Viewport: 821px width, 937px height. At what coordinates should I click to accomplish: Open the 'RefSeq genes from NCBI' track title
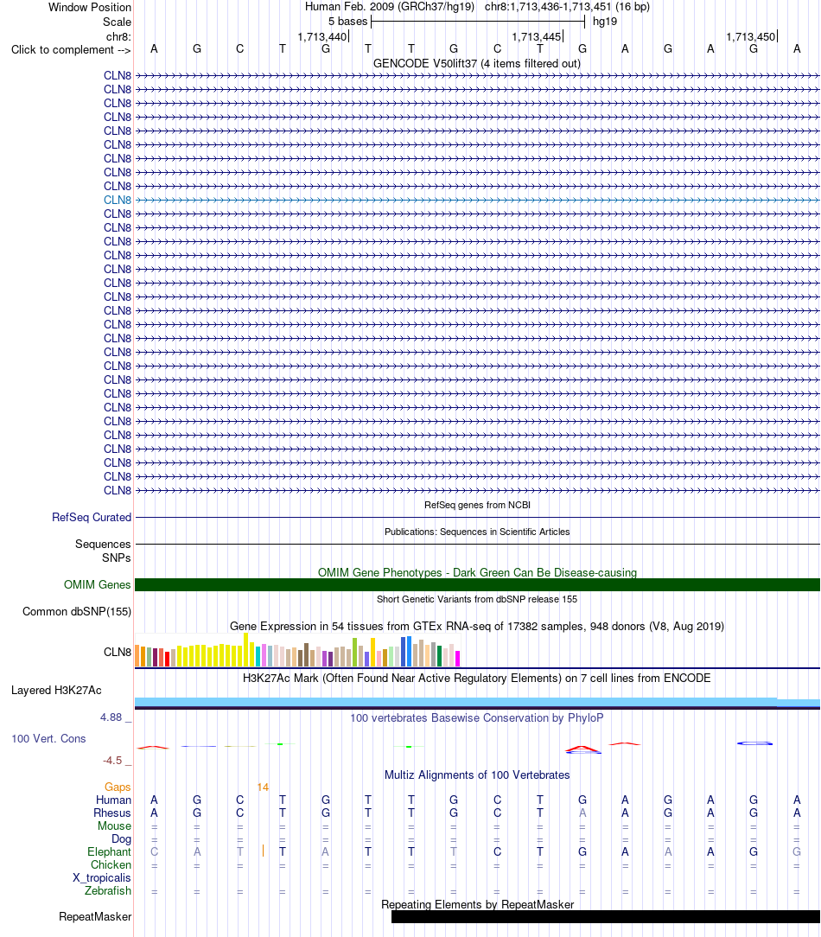(477, 505)
